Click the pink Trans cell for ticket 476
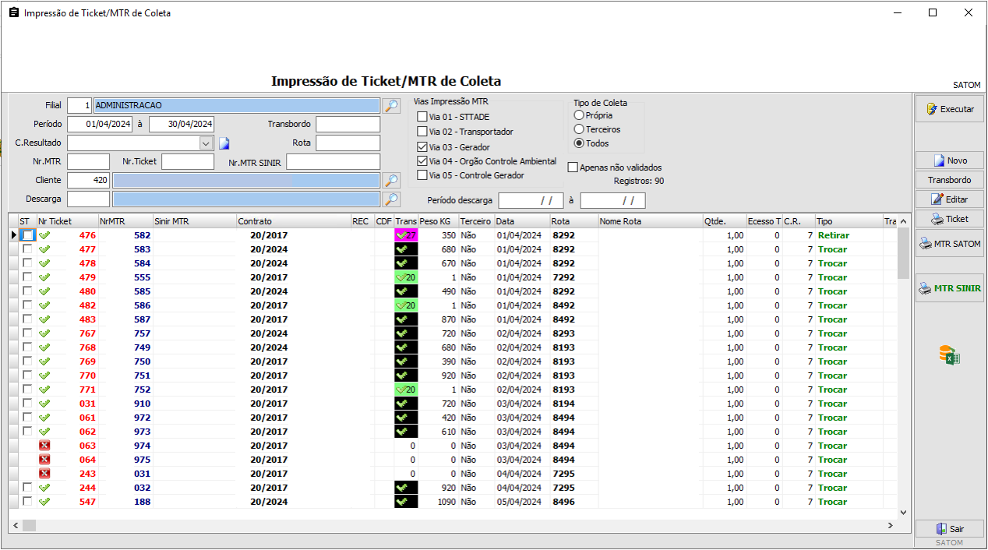 pos(406,235)
